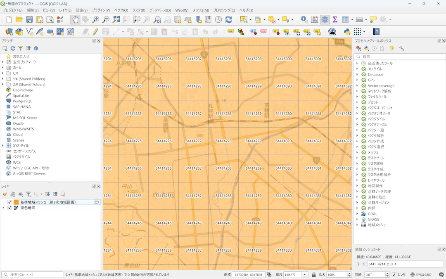Click the Processing toolbox 検索 search field

pyautogui.click(x=400, y=57)
